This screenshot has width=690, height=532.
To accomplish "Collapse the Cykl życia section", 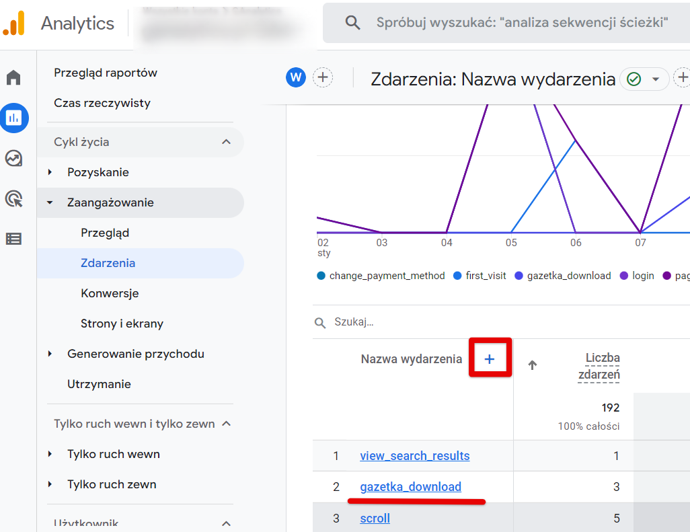I will (226, 142).
